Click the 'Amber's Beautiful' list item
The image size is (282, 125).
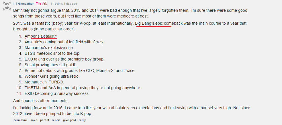click(x=41, y=36)
